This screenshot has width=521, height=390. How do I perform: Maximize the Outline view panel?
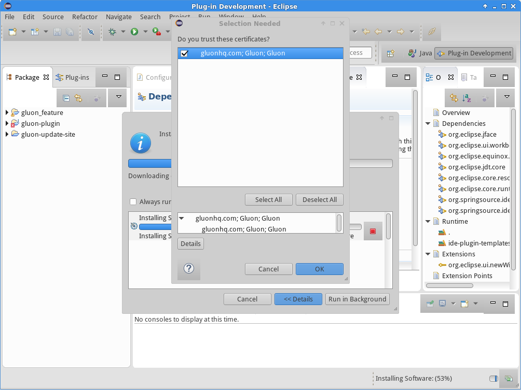coord(505,77)
